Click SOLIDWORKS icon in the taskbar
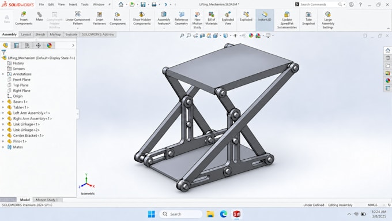Viewport: 392px width, 221px height. 237,214
